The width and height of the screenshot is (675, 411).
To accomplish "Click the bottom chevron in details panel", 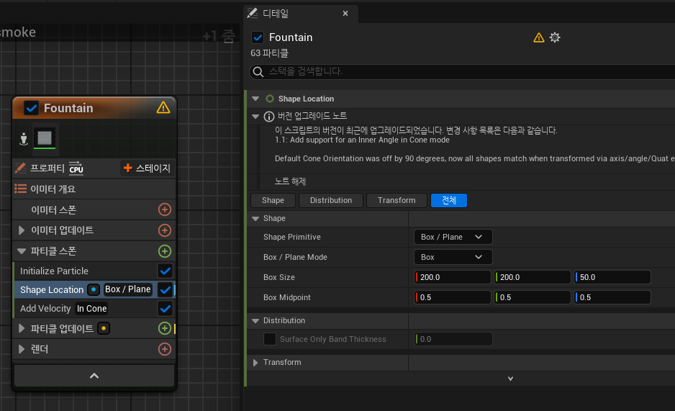I will click(x=510, y=379).
